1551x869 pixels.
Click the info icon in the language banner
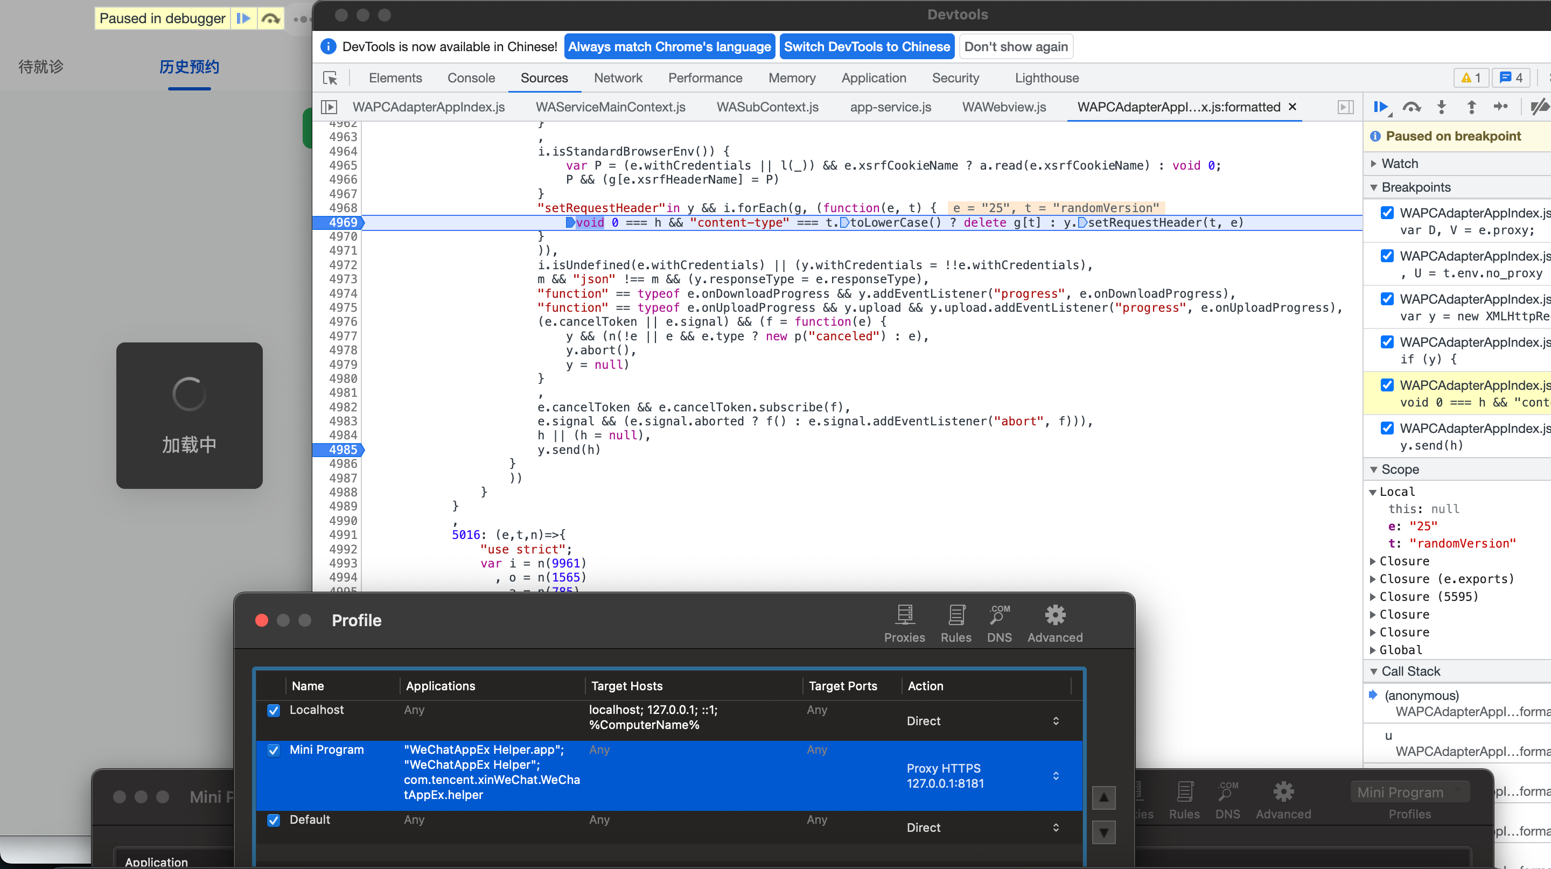point(328,46)
